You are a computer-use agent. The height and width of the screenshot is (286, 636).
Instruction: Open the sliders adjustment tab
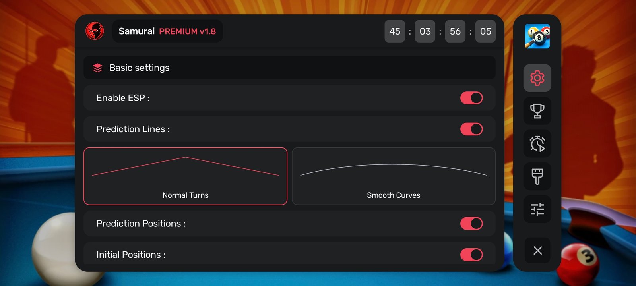537,209
